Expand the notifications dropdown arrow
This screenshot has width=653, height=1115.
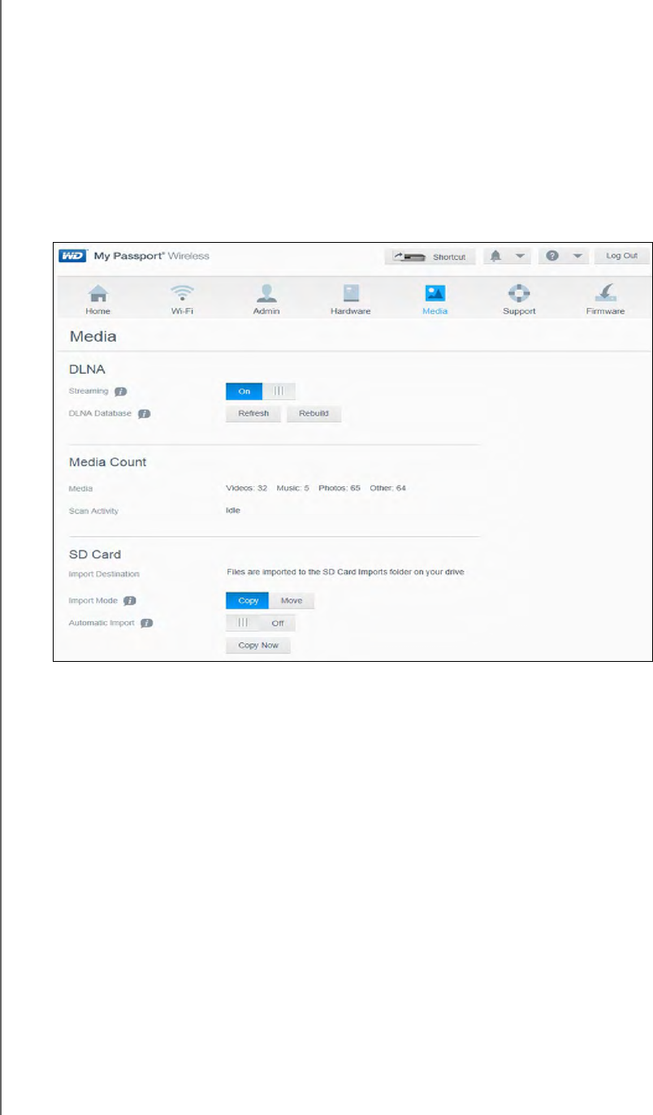(x=520, y=257)
